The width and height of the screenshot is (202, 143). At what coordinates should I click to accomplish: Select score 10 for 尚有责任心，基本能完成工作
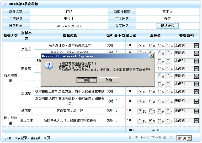140,45
